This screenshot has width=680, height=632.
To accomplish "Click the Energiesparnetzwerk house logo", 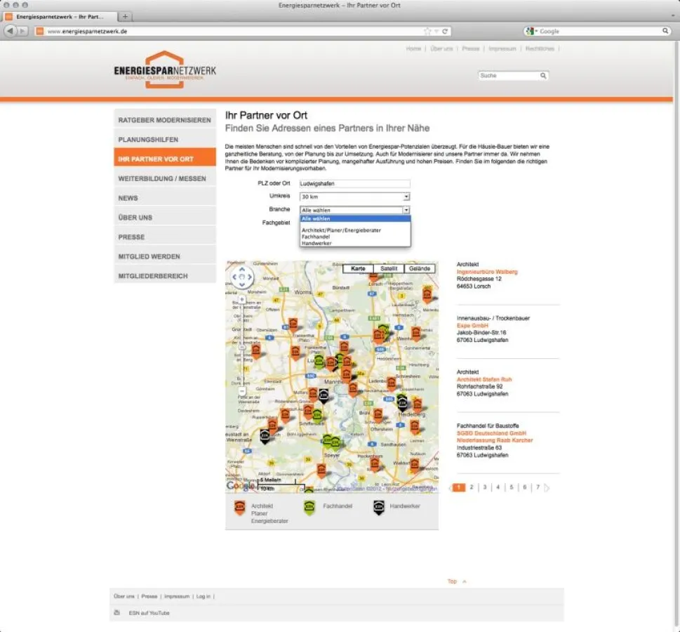I will tap(165, 69).
